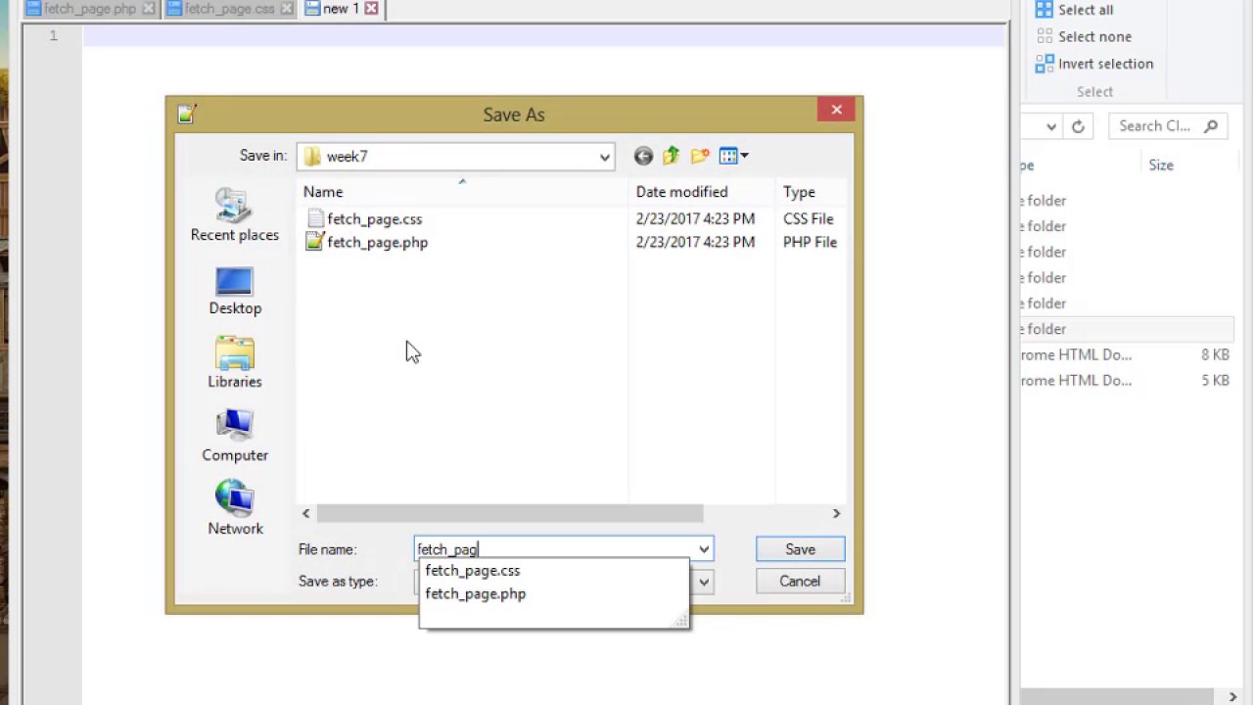Viewport: 1253px width, 705px height.
Task: Go up one folder level
Action: 671,156
